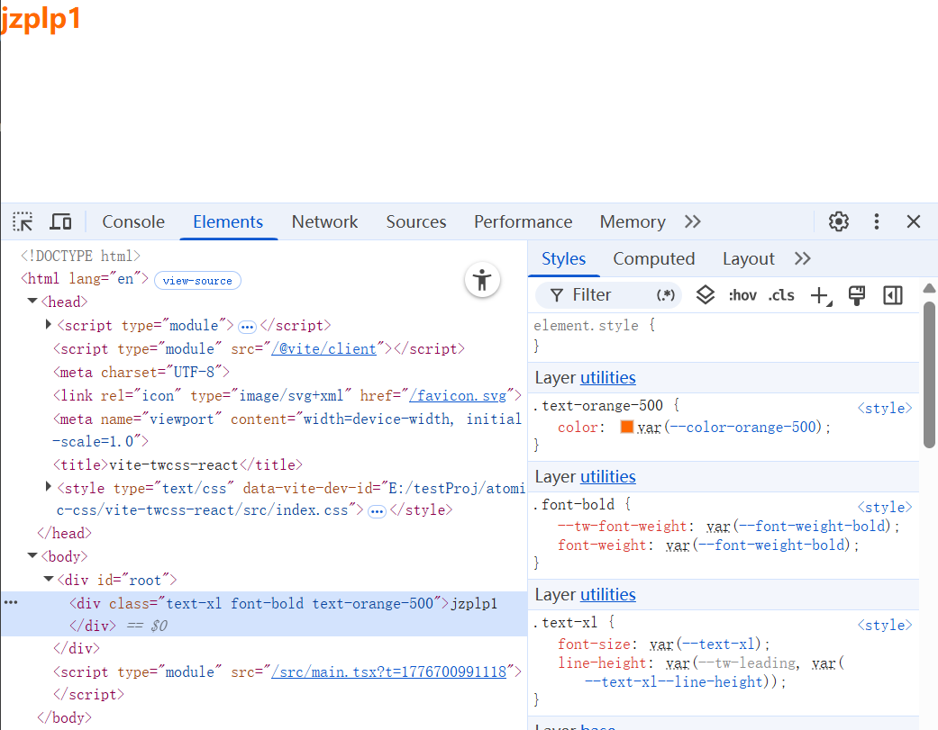Open the /@vite/client link
The height and width of the screenshot is (730, 938).
323,349
